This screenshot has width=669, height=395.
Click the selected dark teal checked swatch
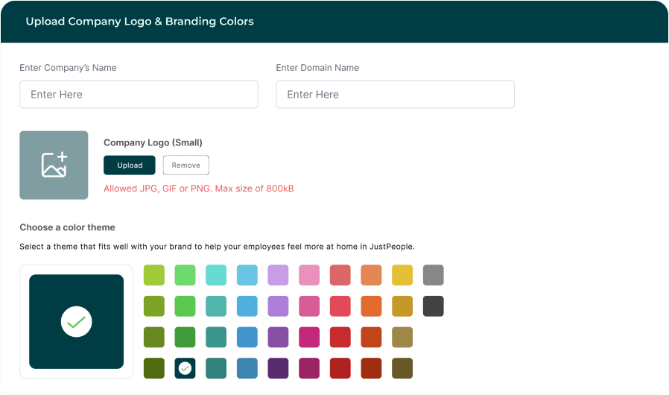(185, 368)
